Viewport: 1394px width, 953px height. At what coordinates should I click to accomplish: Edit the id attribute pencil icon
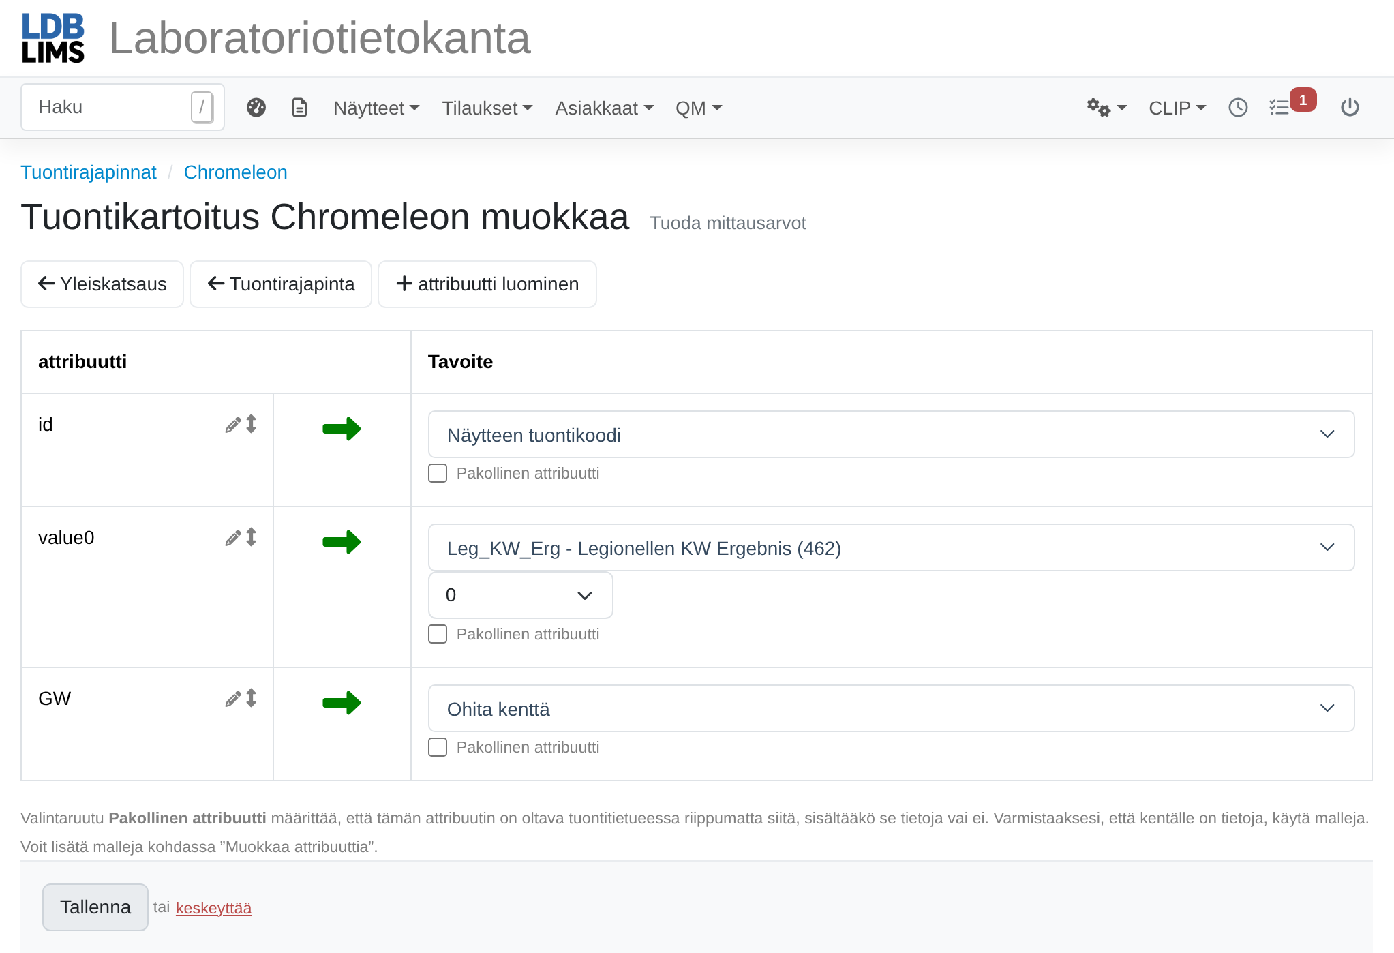[x=233, y=425]
